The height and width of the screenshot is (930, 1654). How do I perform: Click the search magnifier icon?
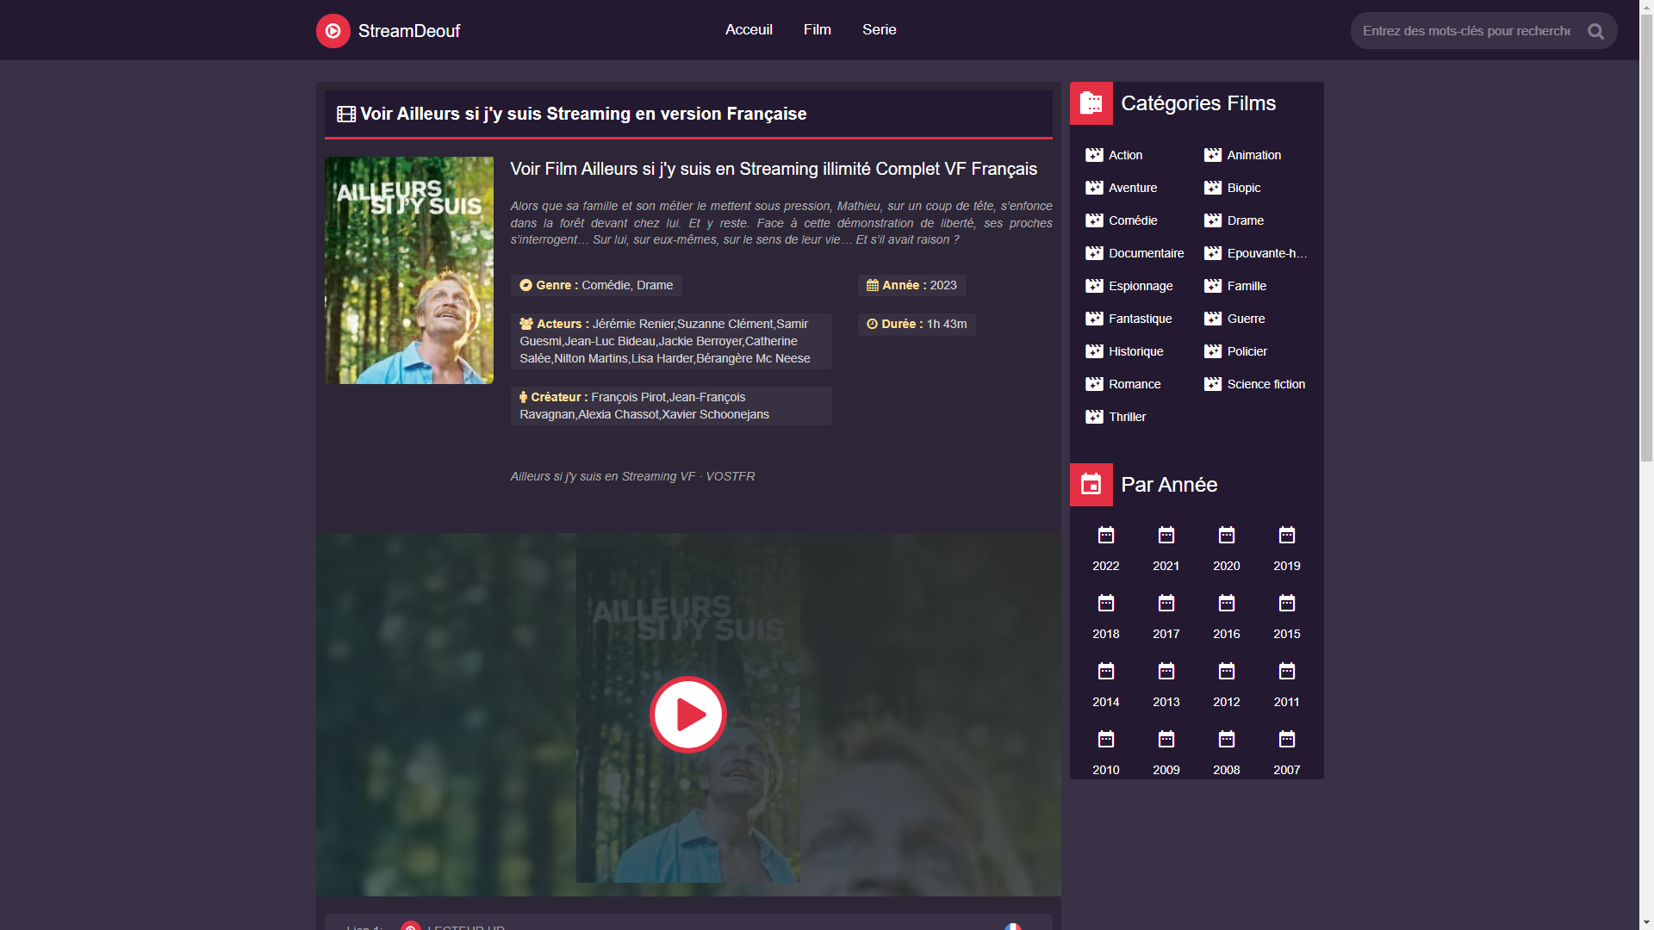tap(1595, 31)
